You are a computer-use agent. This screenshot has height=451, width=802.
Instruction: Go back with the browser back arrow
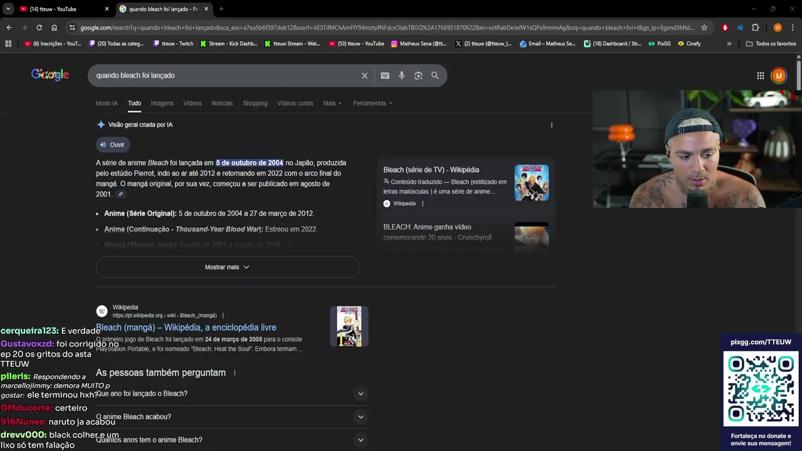click(x=9, y=28)
